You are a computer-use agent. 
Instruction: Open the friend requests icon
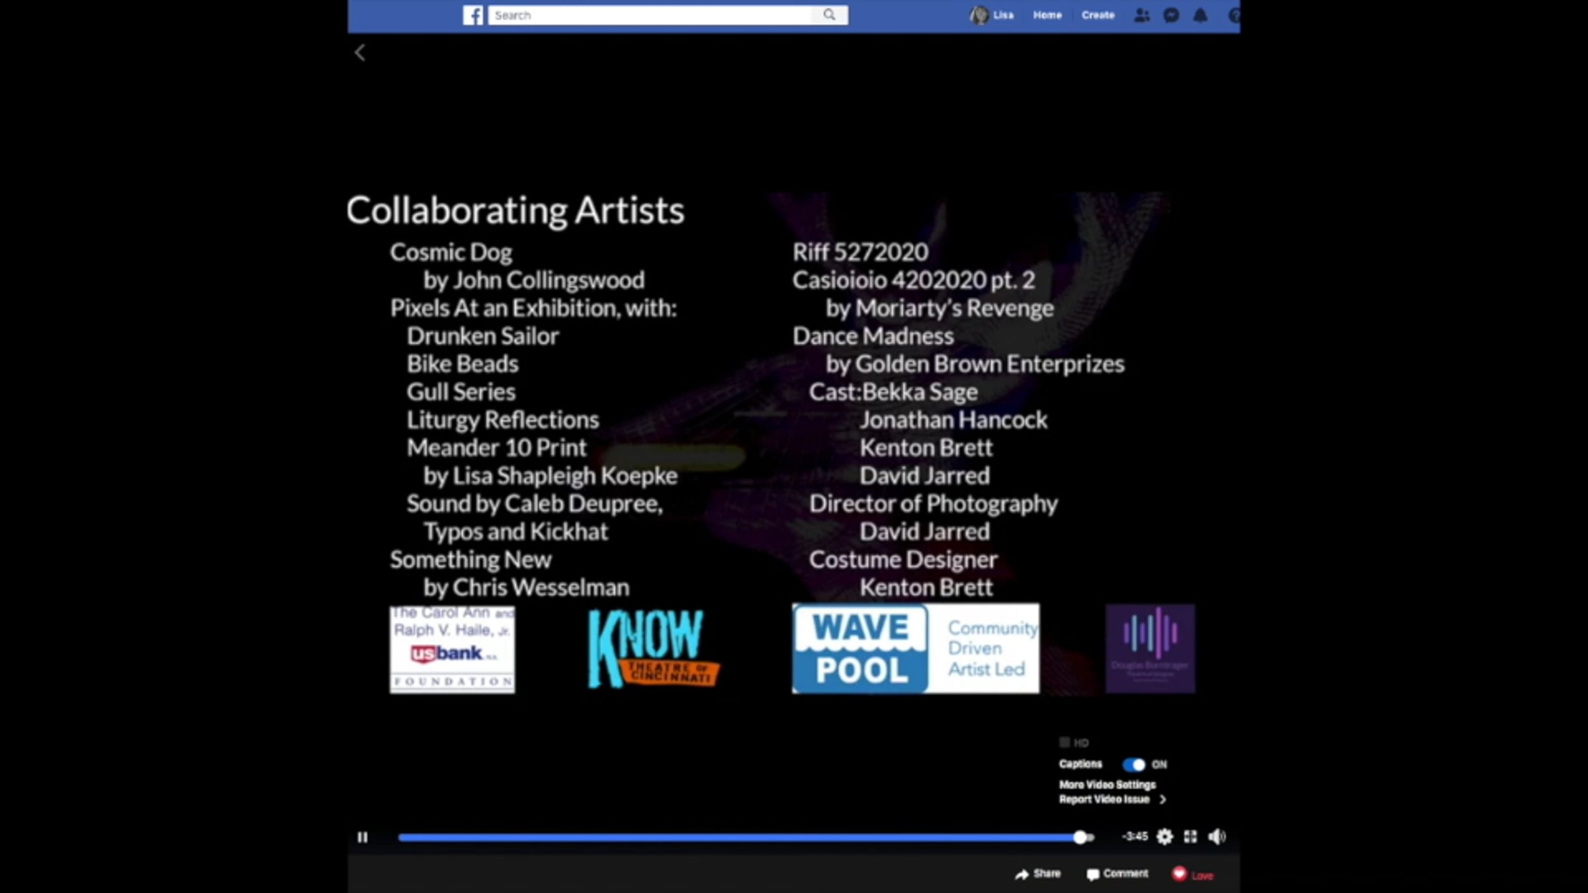pyautogui.click(x=1141, y=15)
